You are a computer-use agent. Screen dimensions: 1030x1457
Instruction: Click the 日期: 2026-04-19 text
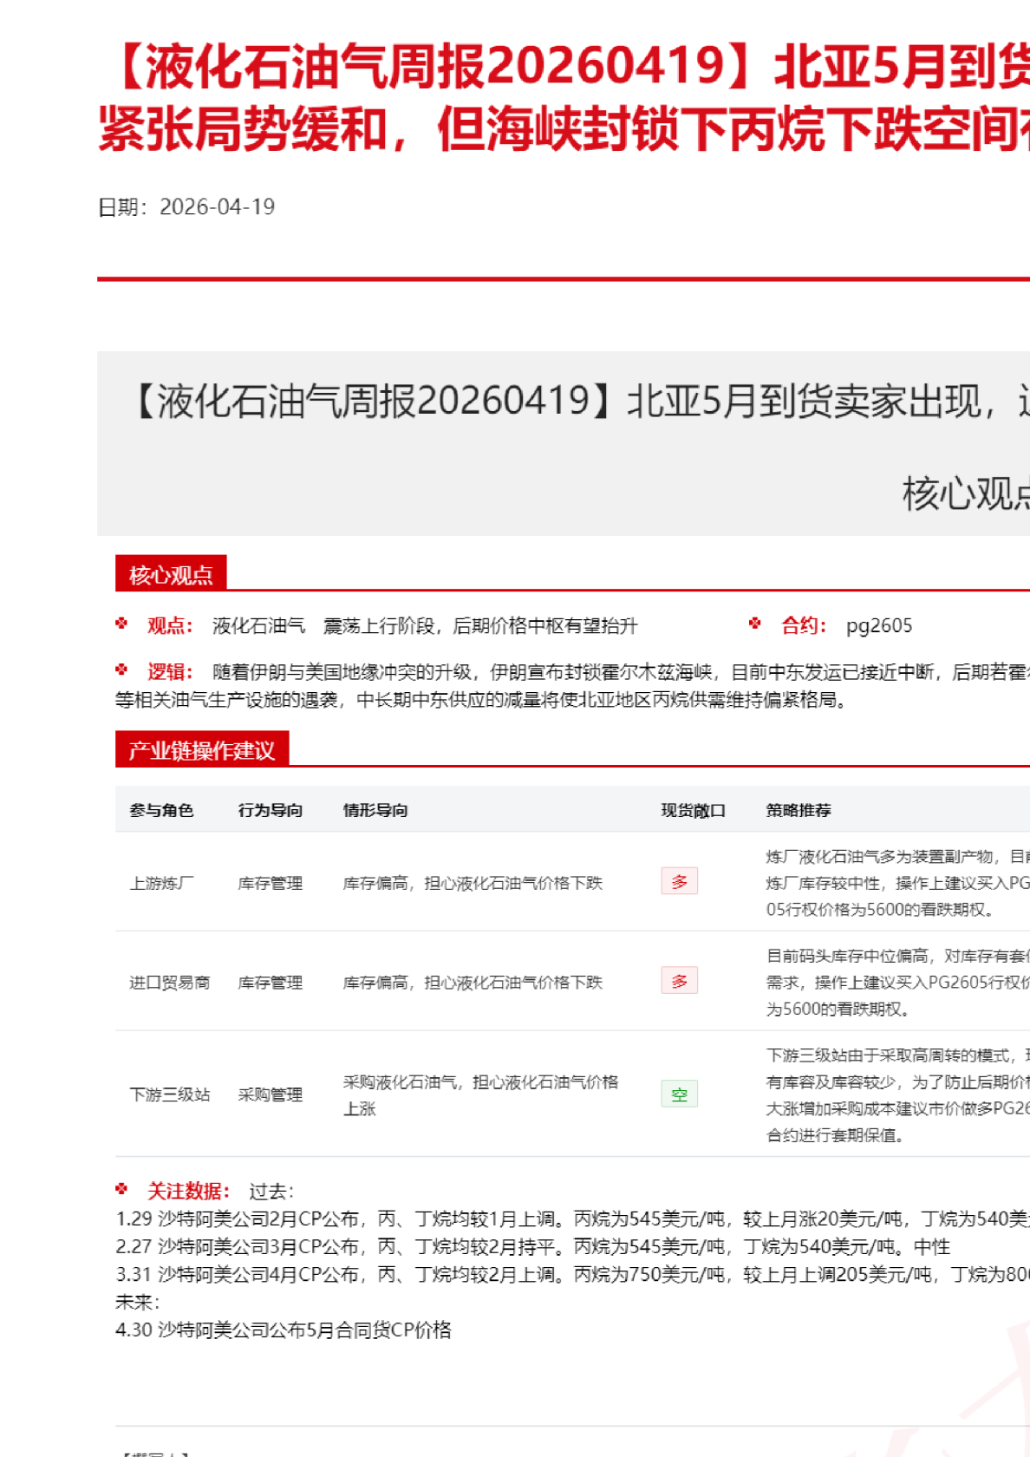point(186,207)
